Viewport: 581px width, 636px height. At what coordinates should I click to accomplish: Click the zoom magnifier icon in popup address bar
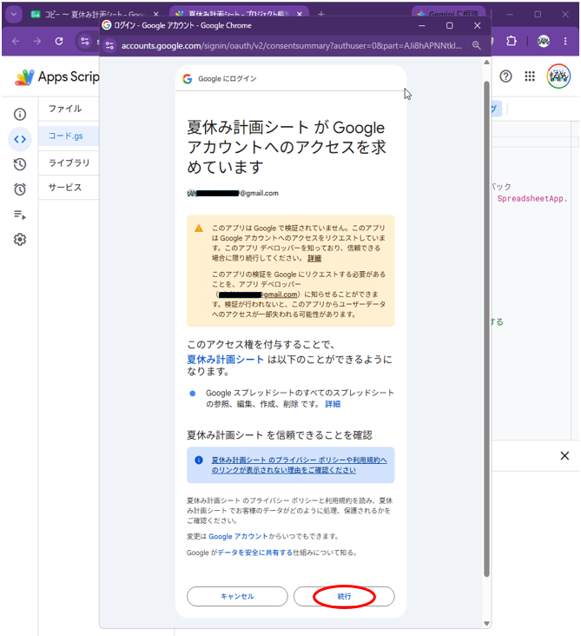[x=477, y=45]
